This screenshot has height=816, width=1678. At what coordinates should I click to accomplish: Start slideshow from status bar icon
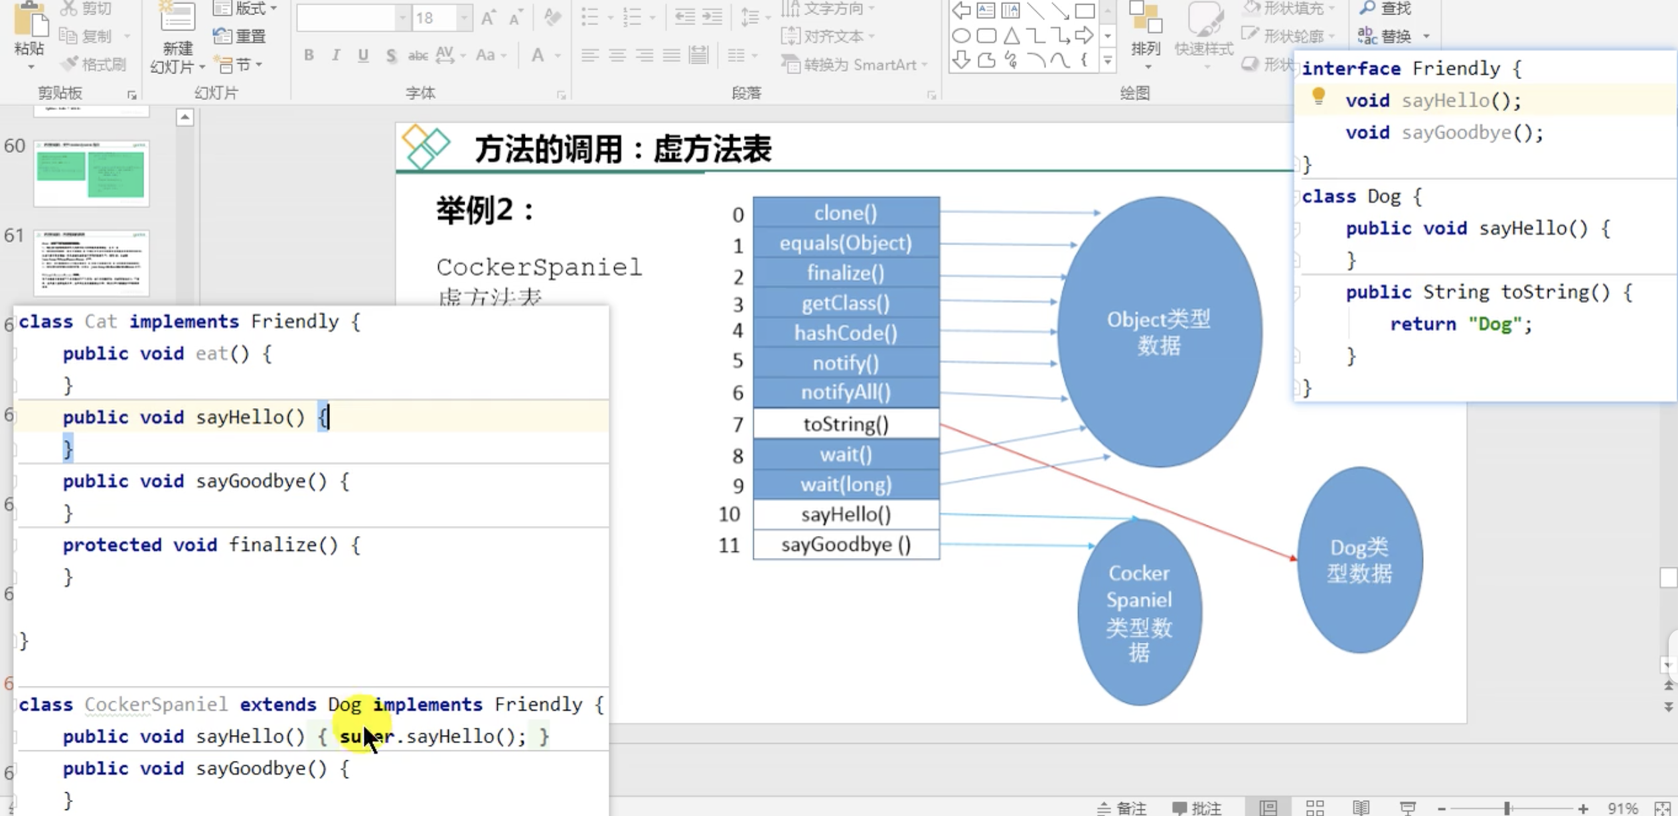pos(1407,807)
